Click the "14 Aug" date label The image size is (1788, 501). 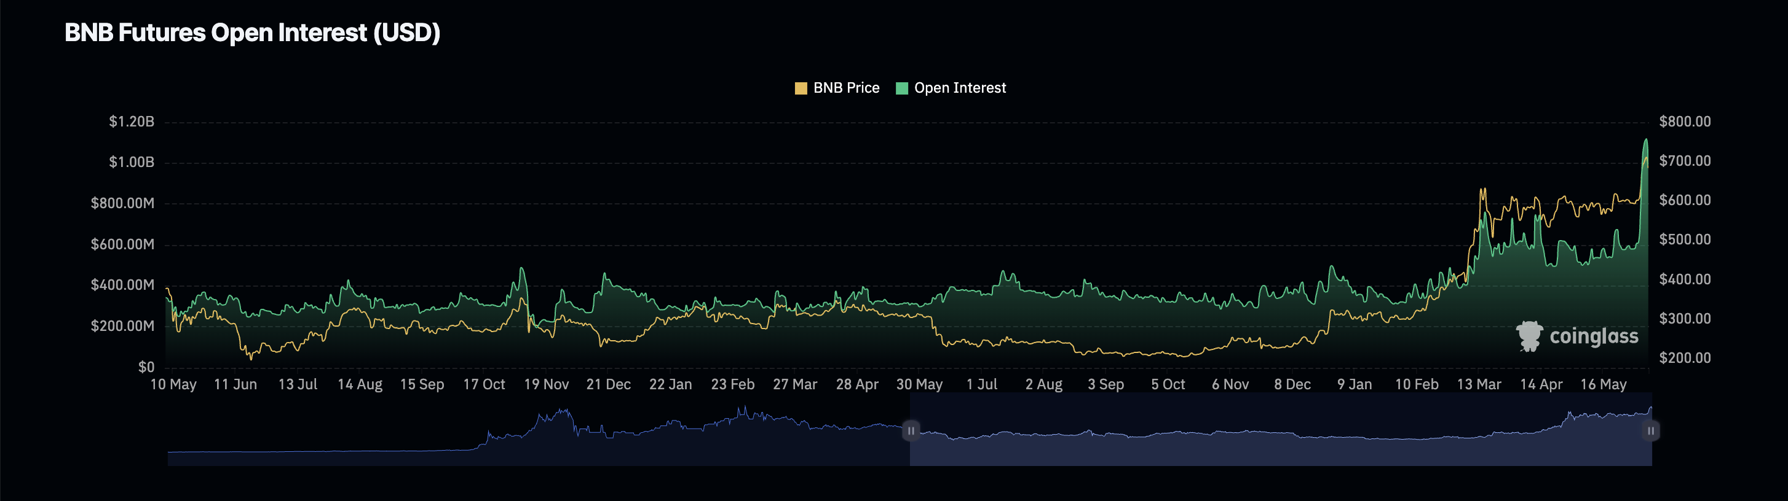(360, 384)
